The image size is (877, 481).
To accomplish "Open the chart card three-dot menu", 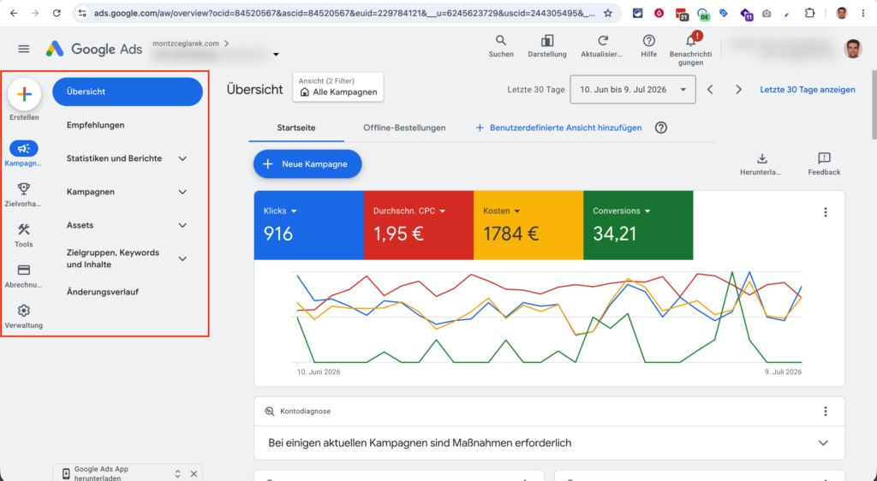I will point(826,212).
